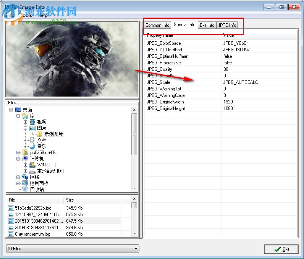
Task: Expand the 文档 folder node
Action: click(25, 140)
